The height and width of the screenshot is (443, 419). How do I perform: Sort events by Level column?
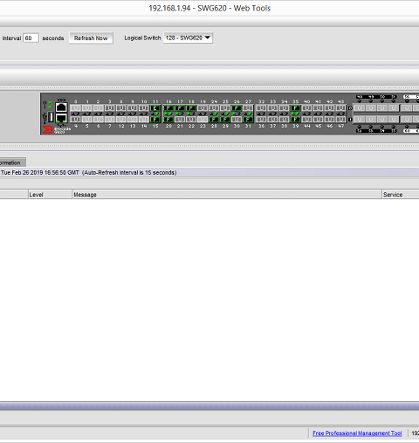coord(50,195)
